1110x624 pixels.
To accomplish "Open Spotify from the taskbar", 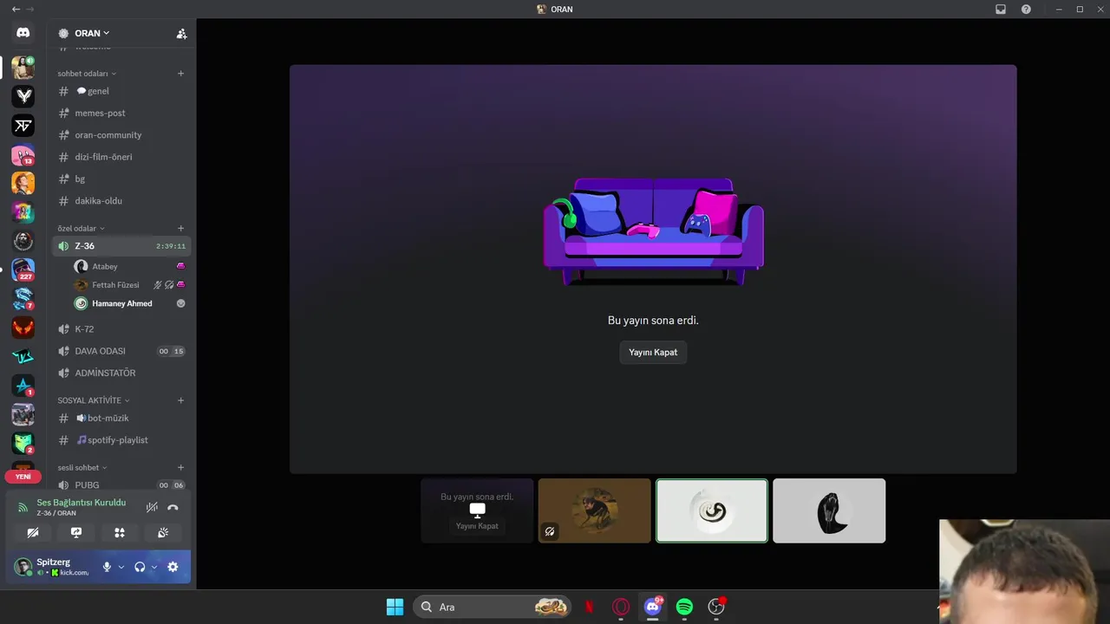I will point(684,607).
